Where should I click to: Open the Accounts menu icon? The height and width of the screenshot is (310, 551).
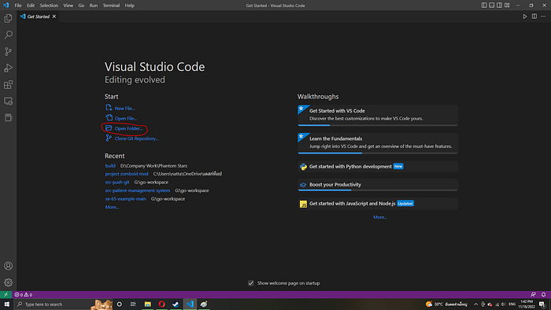(x=8, y=266)
